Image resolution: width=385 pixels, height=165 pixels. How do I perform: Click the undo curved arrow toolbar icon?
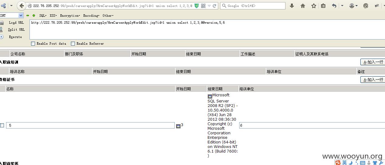click(x=334, y=6)
